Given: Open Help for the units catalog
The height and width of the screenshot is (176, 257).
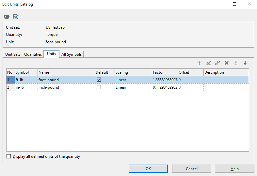Looking at the screenshot, I should pos(234,169).
